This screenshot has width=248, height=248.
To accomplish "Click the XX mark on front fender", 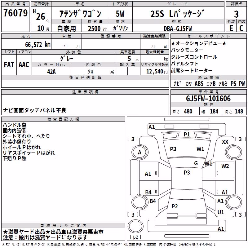I will click(x=225, y=142).
